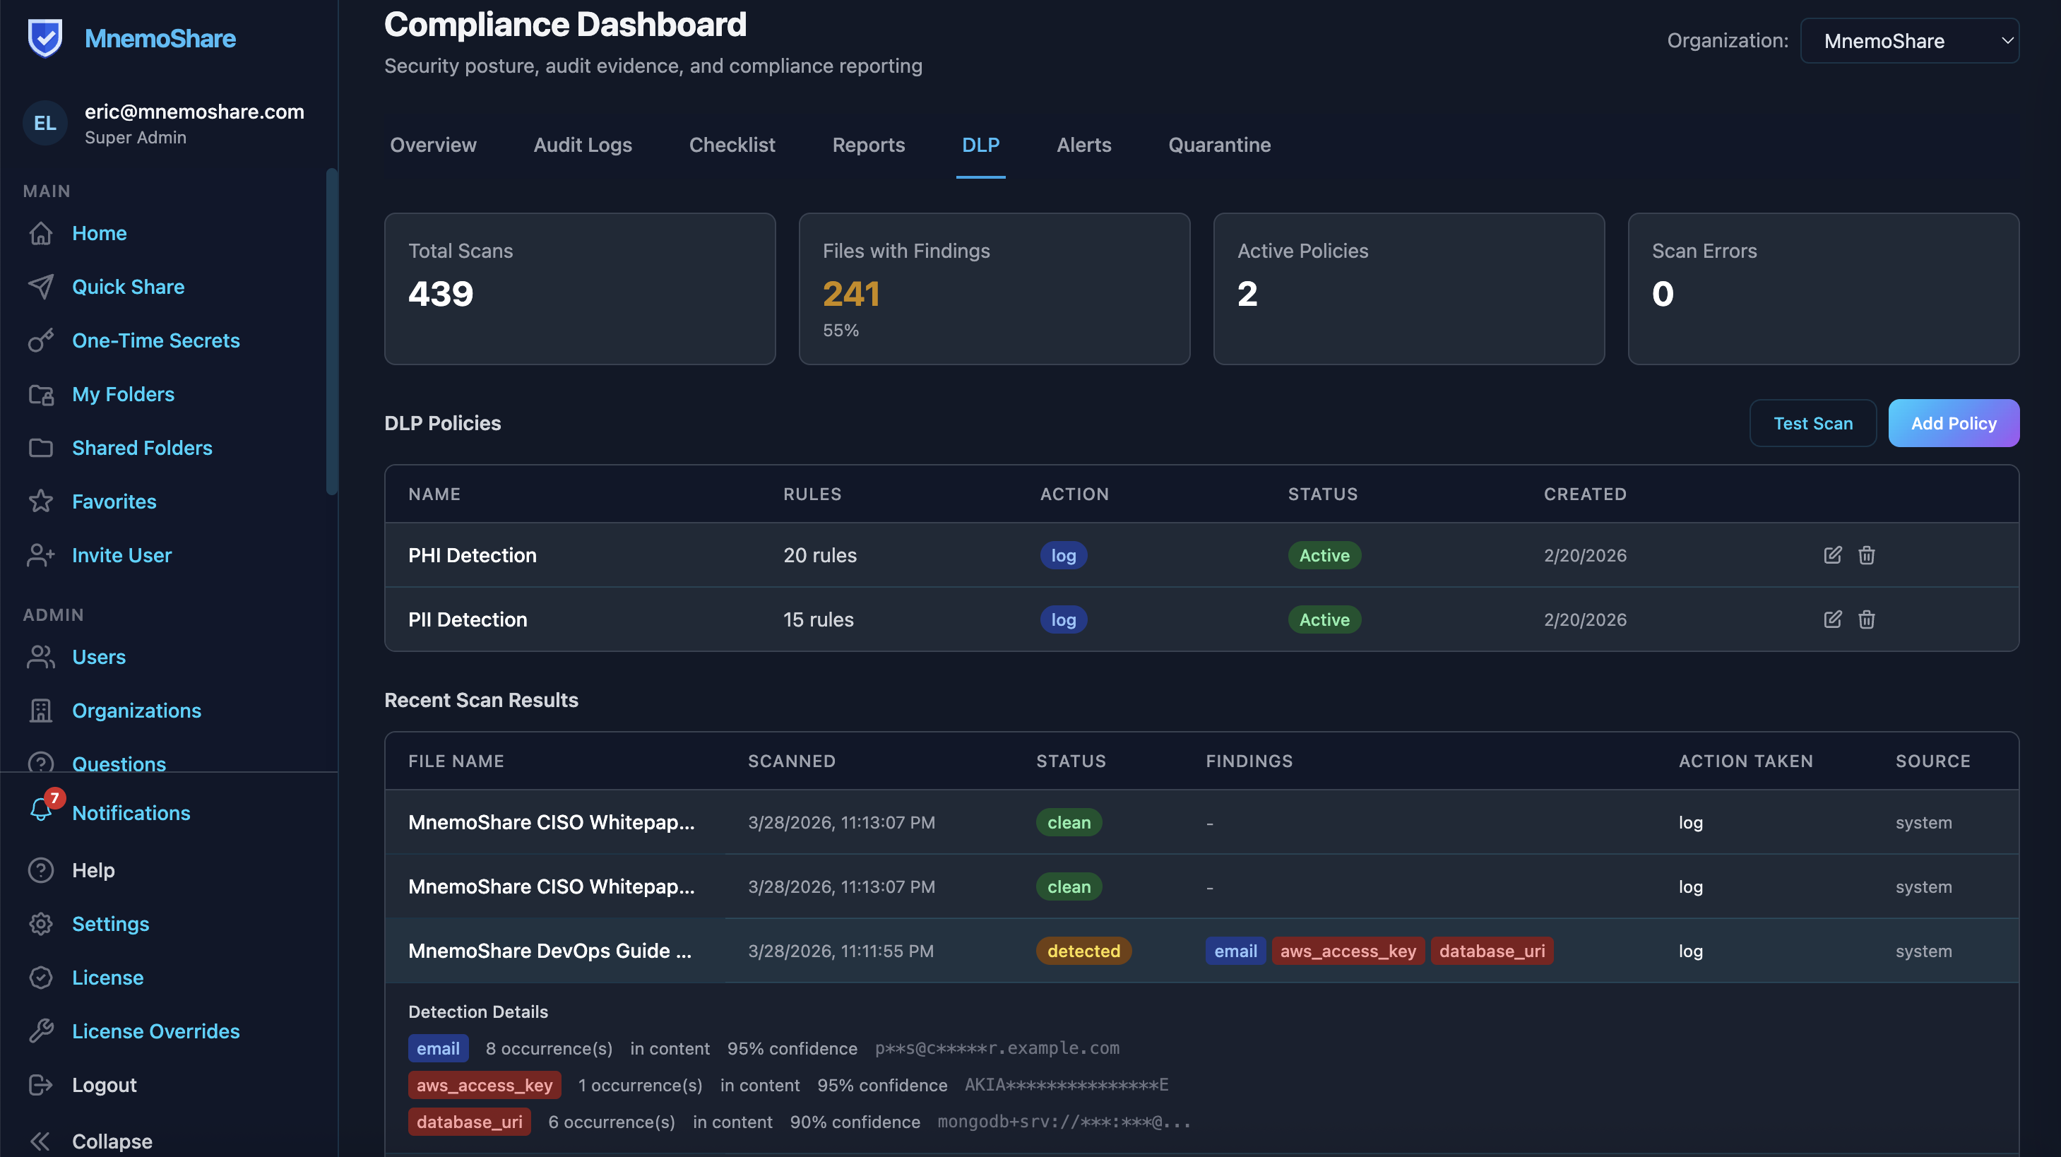Viewport: 2061px width, 1157px height.
Task: Delete the PHI Detection policy
Action: pos(1866,555)
